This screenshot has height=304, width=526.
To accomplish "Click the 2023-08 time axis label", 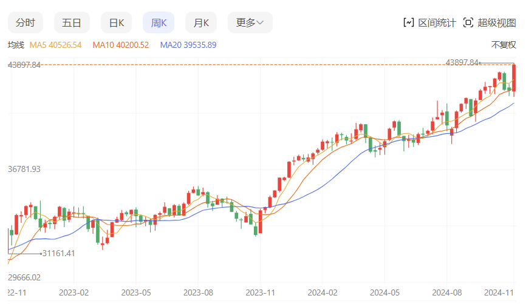I will (x=199, y=292).
